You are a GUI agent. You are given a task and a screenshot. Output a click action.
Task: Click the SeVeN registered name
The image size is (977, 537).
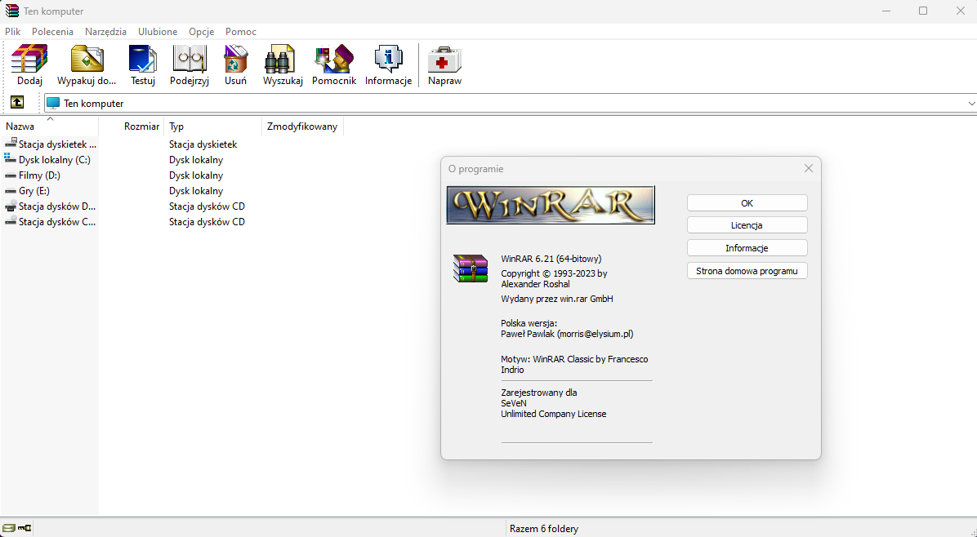pyautogui.click(x=514, y=403)
